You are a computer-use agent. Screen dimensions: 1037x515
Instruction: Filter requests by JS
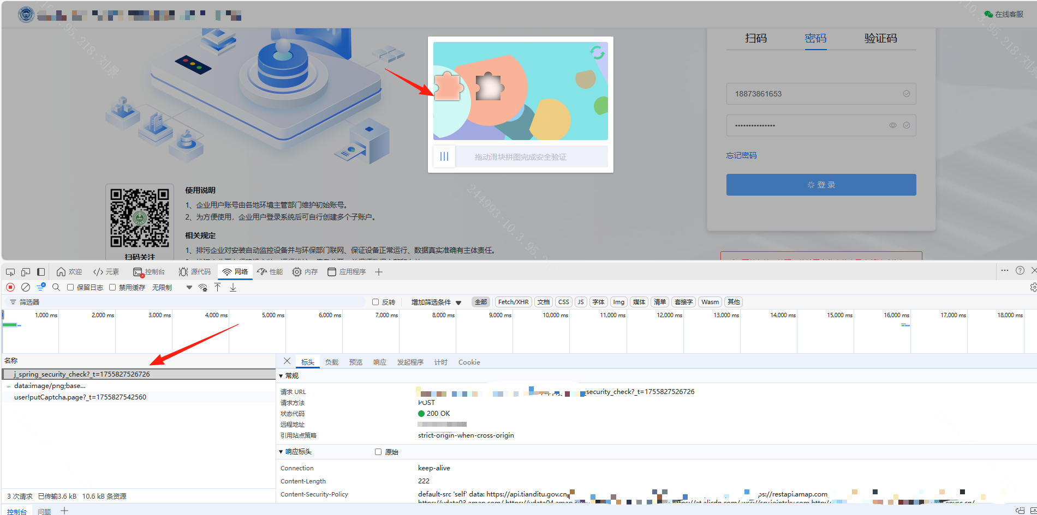581,302
